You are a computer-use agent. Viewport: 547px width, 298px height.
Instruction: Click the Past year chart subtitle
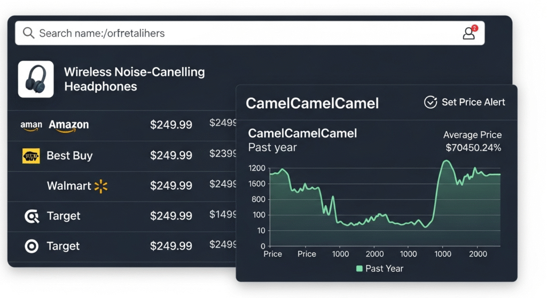click(x=272, y=147)
